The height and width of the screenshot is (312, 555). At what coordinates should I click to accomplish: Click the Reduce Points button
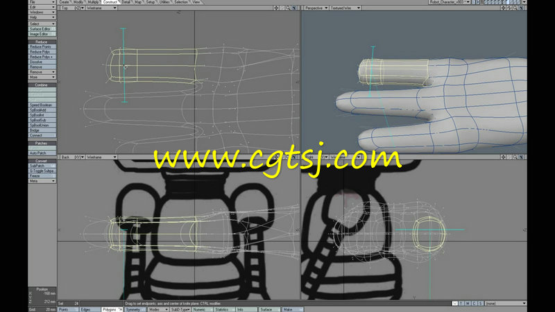[42, 46]
